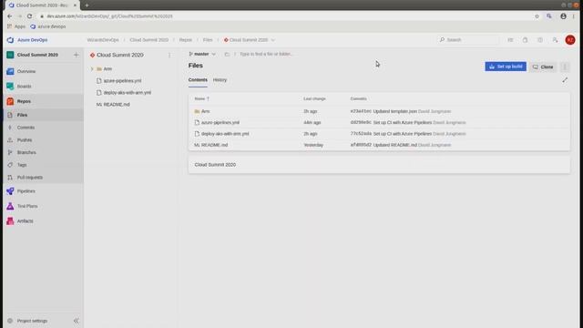Screen dimensions: 583x328
Task: Open Pushes under Repos
Action: click(25, 140)
